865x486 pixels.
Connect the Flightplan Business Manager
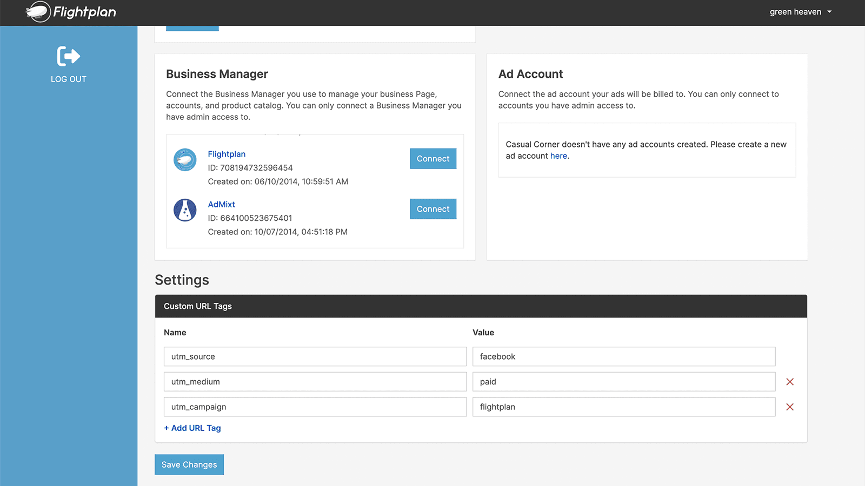point(432,159)
